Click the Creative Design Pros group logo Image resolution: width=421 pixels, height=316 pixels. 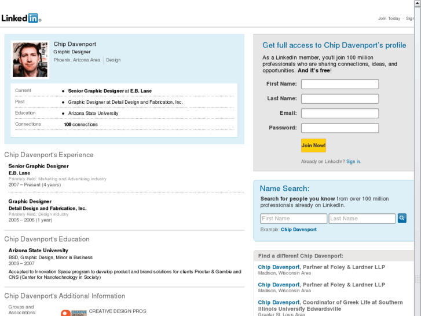[x=74, y=313]
